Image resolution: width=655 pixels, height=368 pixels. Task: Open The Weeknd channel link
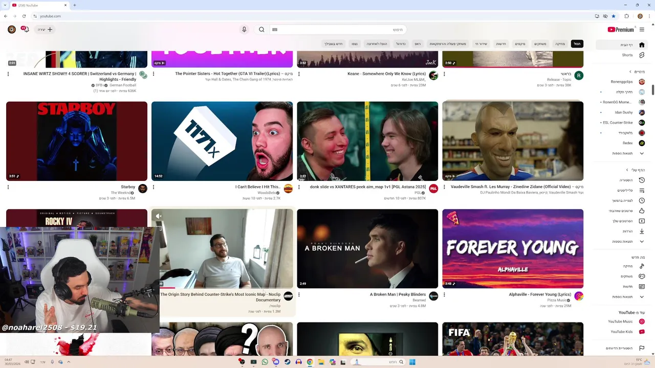(x=121, y=193)
